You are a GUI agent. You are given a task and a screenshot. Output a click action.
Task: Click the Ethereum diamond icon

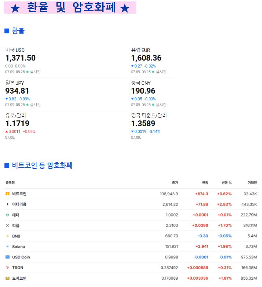[7, 204]
